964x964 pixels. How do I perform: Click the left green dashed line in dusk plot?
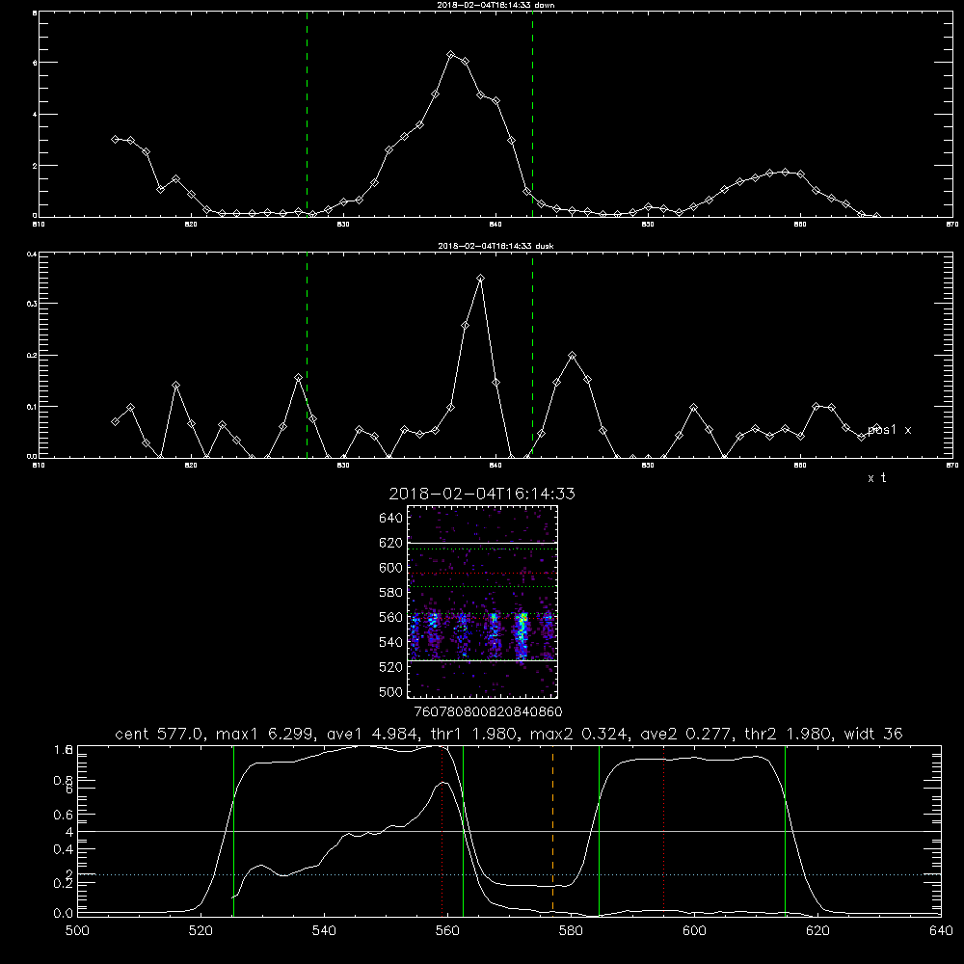click(307, 355)
